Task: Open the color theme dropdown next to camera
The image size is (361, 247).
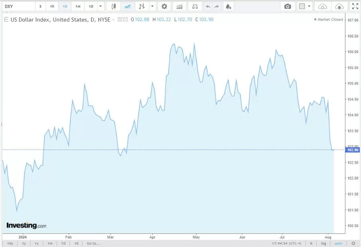Action: [x=309, y=6]
